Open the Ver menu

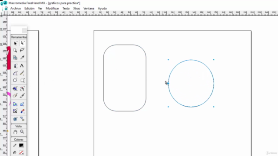40,9
